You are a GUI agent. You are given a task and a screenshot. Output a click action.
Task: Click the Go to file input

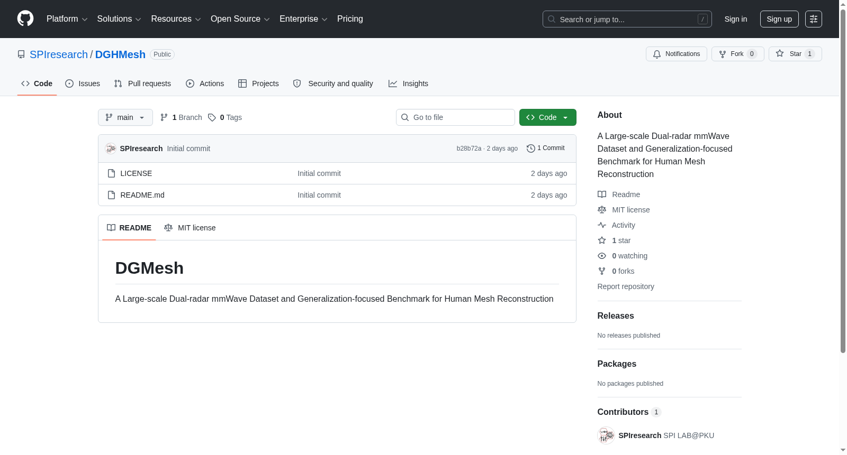pyautogui.click(x=455, y=117)
